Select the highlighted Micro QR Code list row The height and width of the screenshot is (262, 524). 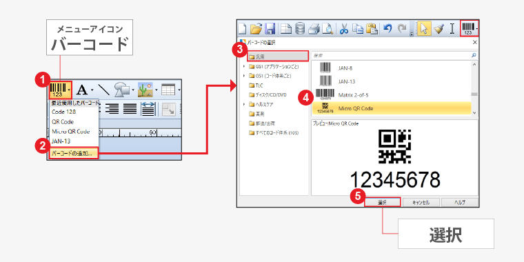(391, 109)
